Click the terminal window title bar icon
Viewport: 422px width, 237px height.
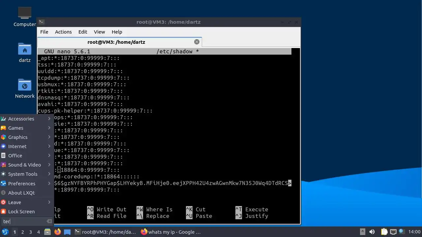[x=41, y=22]
